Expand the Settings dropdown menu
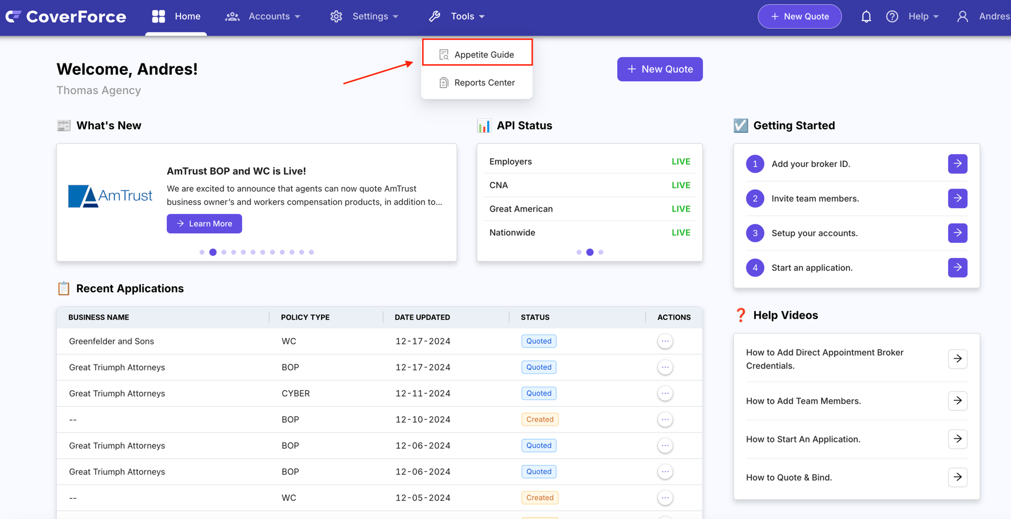This screenshot has width=1011, height=519. 364,16
